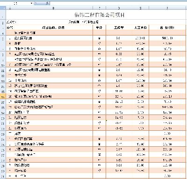The image size is (187, 179).
Task: Click the 项目名称、做法 header cell
Action: pyautogui.click(x=53, y=28)
